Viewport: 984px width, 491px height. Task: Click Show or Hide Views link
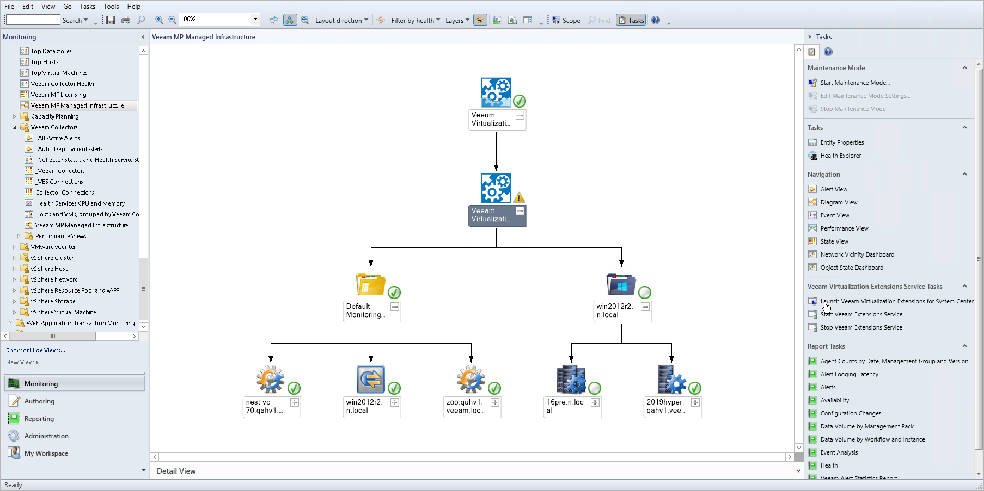click(x=35, y=350)
